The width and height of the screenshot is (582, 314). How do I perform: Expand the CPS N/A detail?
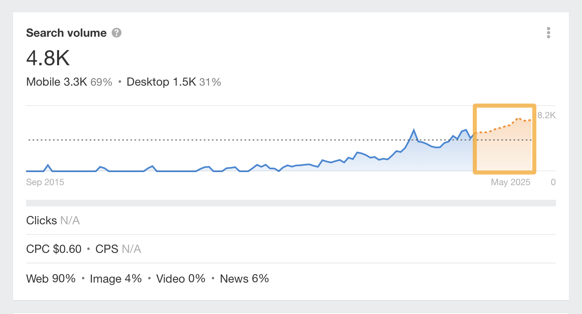coord(118,249)
